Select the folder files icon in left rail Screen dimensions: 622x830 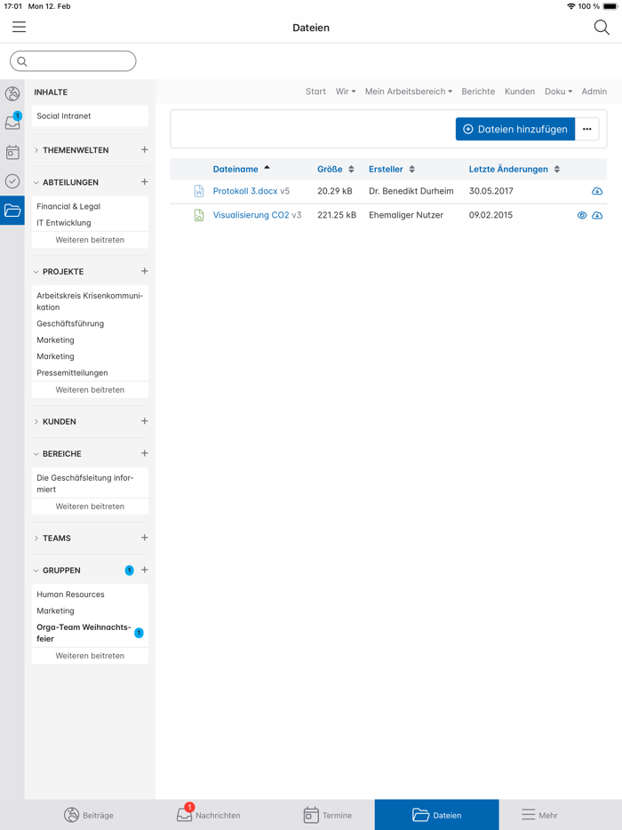[12, 210]
